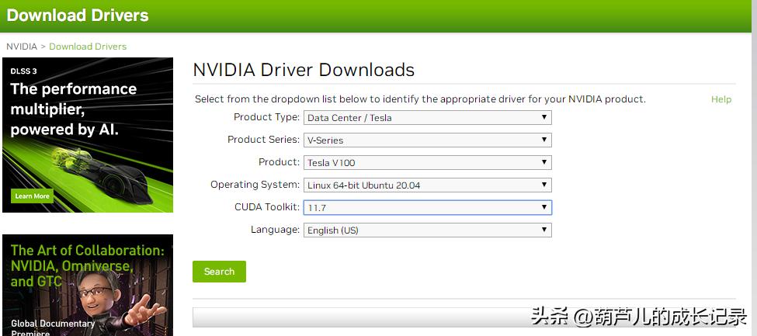Viewport: 757px width, 336px height.
Task: Click the NVIDIA Driver Downloads heading
Action: click(304, 70)
